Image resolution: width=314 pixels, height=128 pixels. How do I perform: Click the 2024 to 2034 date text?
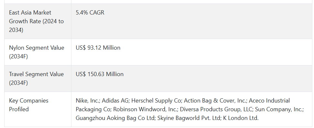click(x=36, y=25)
